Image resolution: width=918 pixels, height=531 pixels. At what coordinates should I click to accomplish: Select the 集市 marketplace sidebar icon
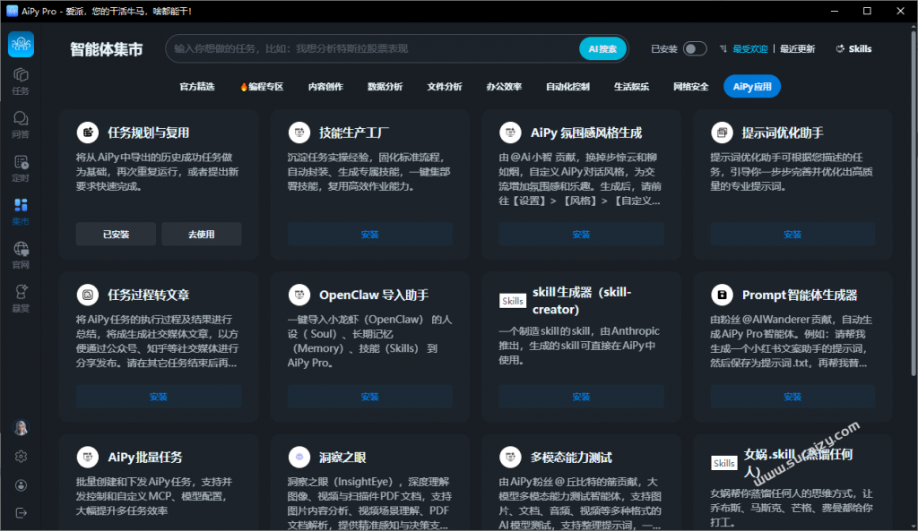(22, 211)
